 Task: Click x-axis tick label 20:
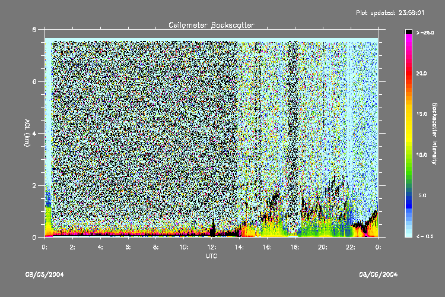pos(323,247)
